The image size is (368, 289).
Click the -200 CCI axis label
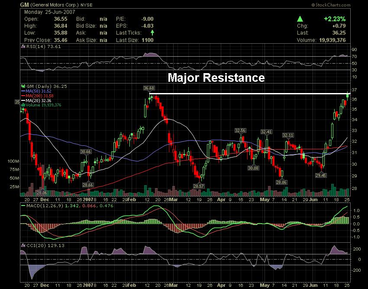coord(355,270)
